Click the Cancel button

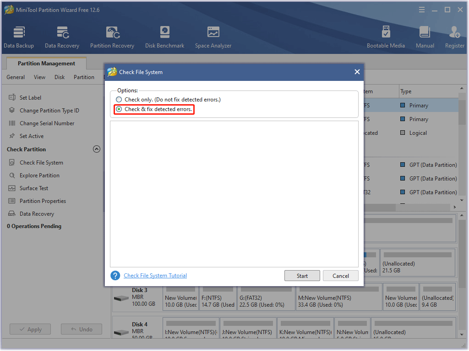(340, 275)
